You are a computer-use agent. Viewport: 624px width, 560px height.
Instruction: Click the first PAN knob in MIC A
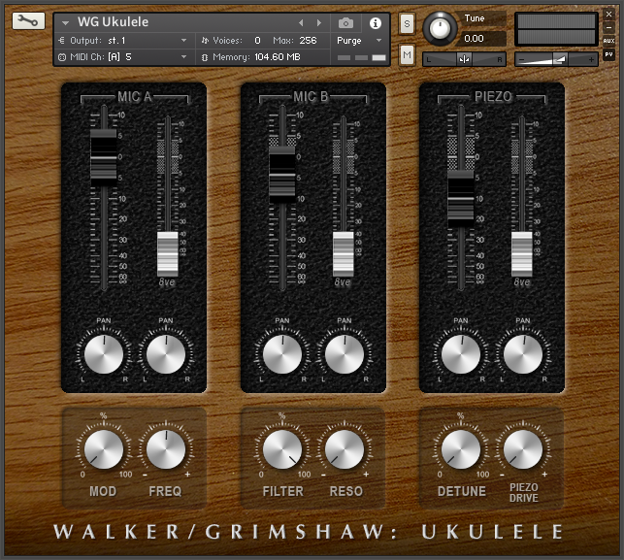pos(104,354)
